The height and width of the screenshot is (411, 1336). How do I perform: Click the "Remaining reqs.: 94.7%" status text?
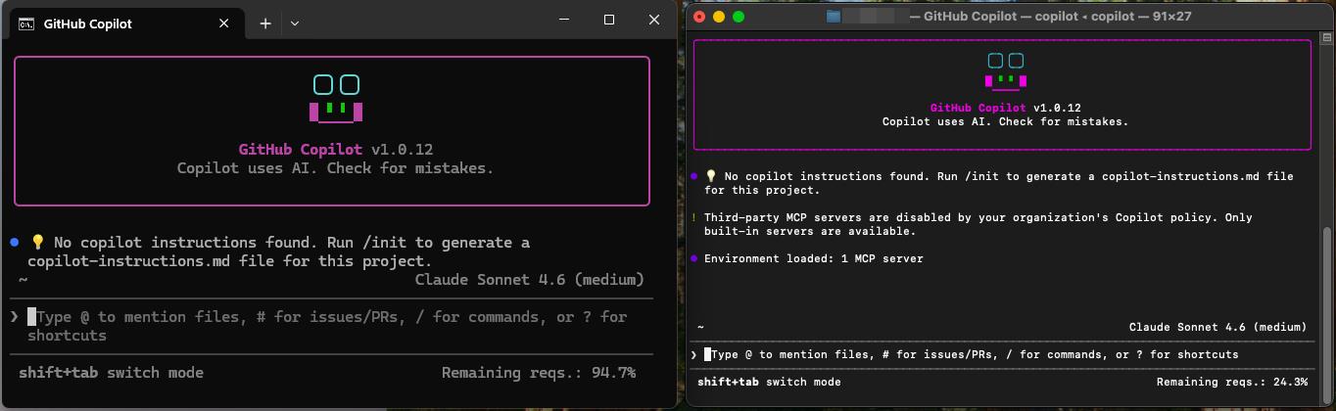[x=538, y=373]
